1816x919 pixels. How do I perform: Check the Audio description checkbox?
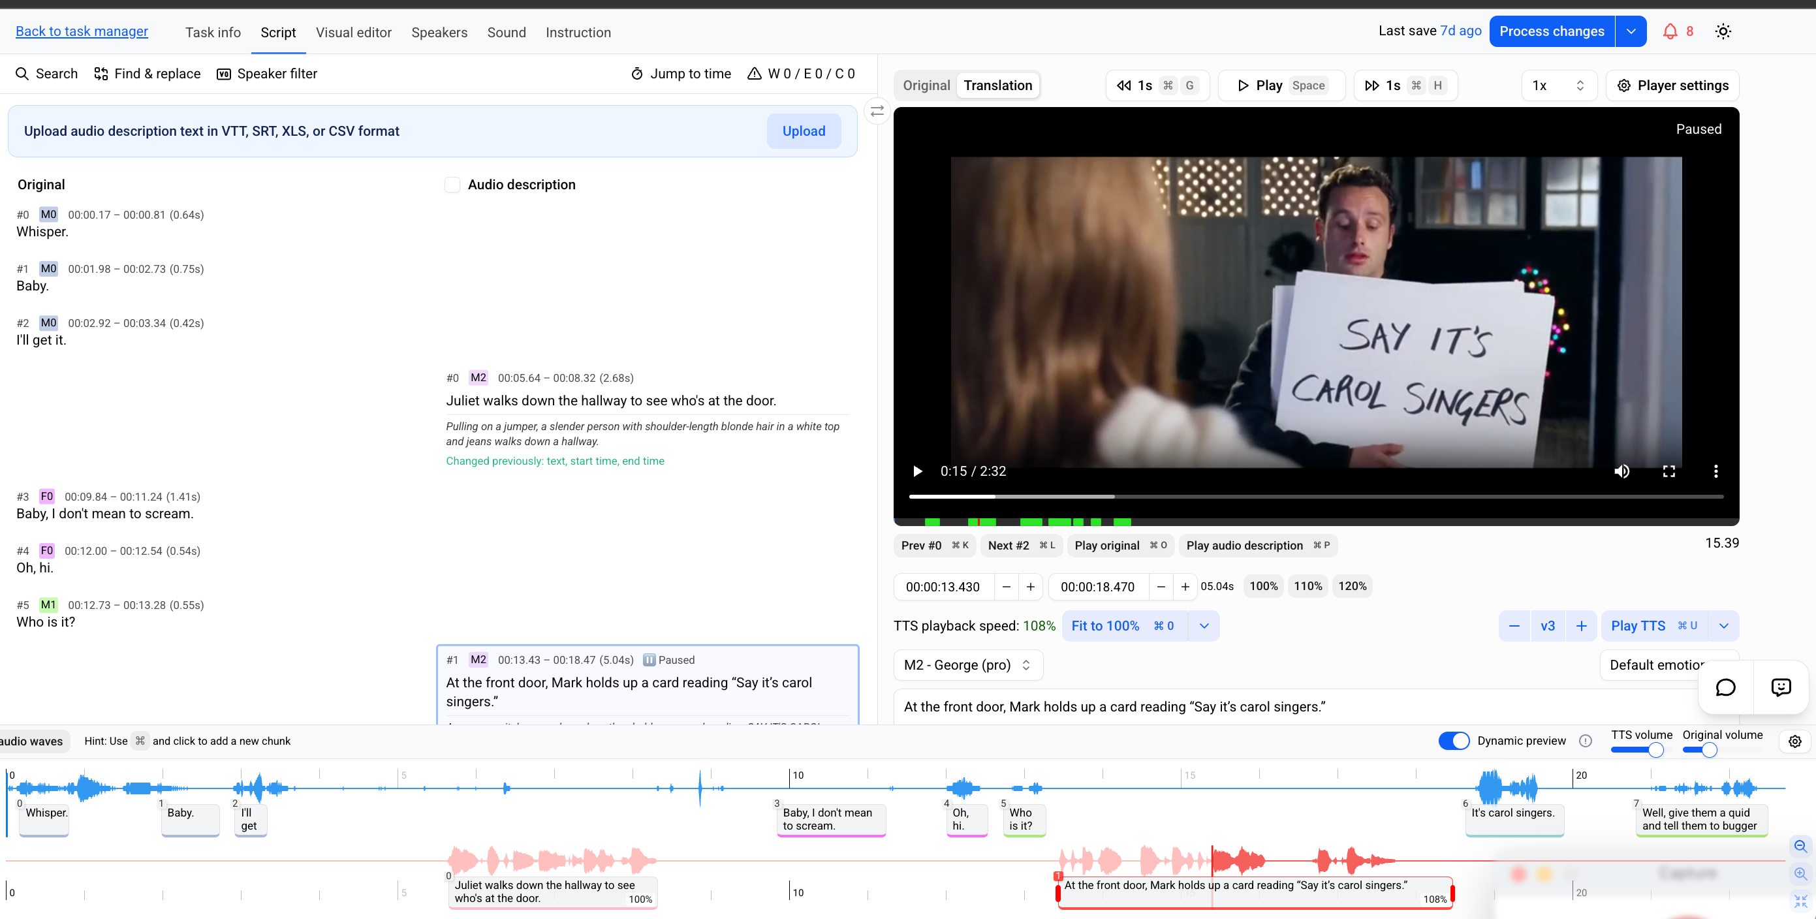[x=452, y=185]
